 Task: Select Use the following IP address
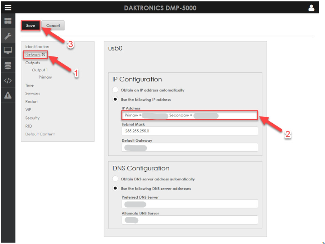[x=117, y=100]
